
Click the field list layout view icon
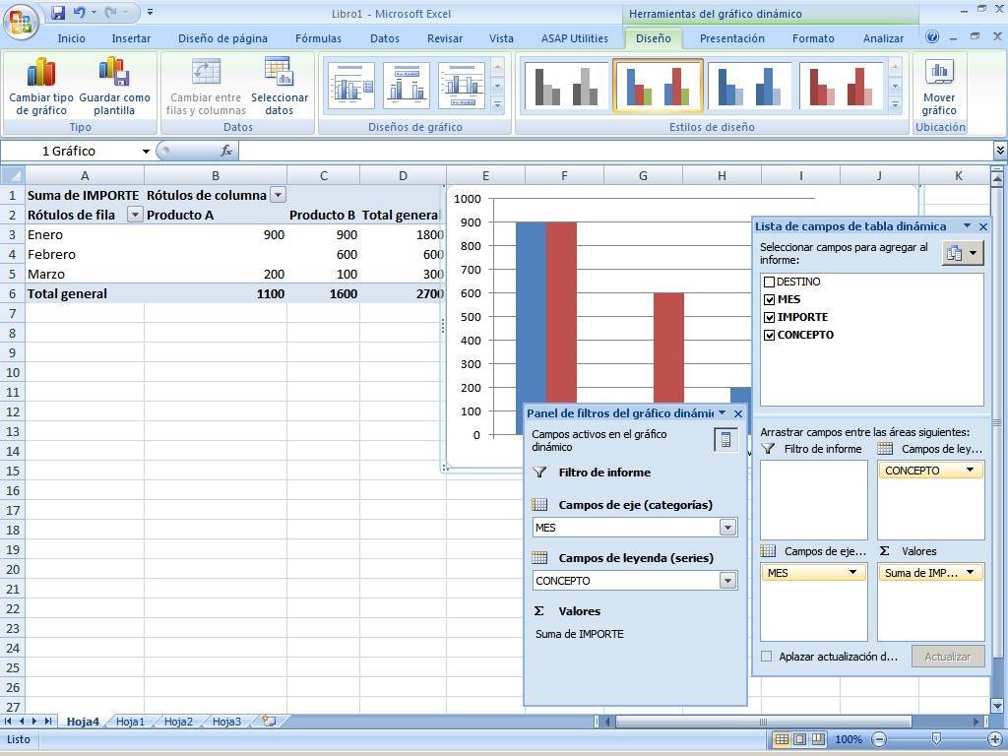click(x=962, y=253)
